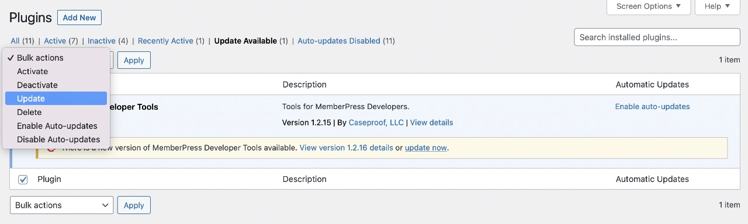Choose Deactivate from bulk actions list
Viewport: 748px width, 224px height.
[56, 85]
